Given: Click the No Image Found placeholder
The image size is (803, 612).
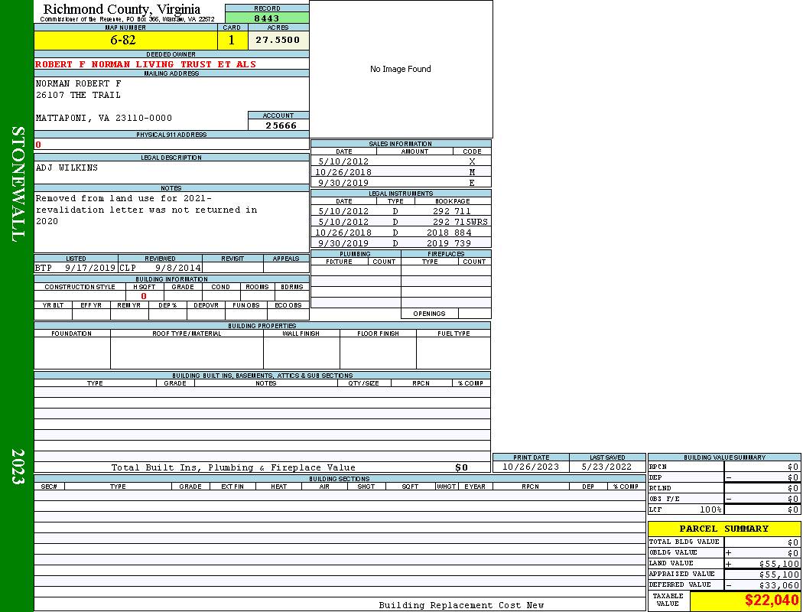Looking at the screenshot, I should [401, 69].
